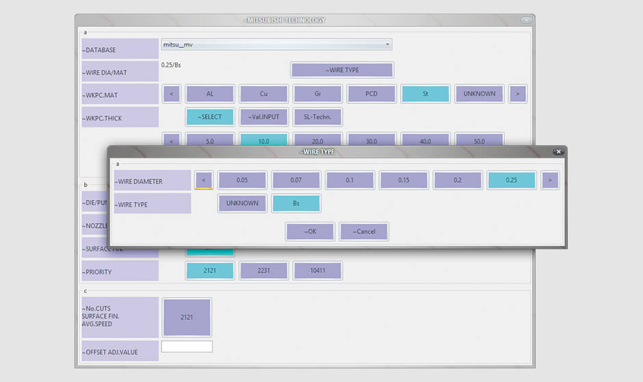This screenshot has width=643, height=382.
Task: Click the 2121 No.CUTS result tile
Action: tap(187, 317)
